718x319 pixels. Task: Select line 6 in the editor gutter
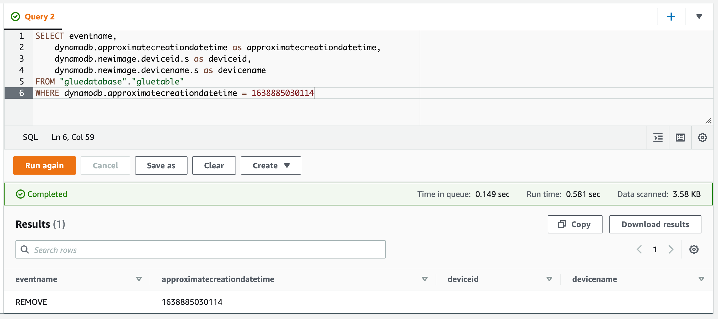tap(19, 93)
